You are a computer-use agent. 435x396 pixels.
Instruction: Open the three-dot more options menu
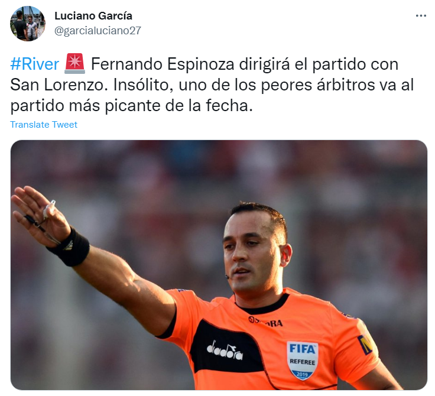(421, 16)
